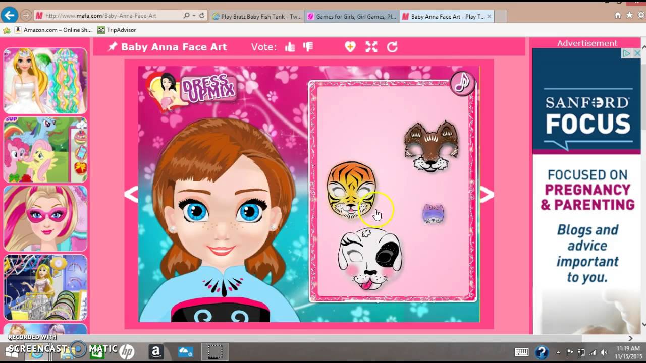Click the browser forward arrow button
This screenshot has height=363, width=646.
pyautogui.click(x=26, y=16)
